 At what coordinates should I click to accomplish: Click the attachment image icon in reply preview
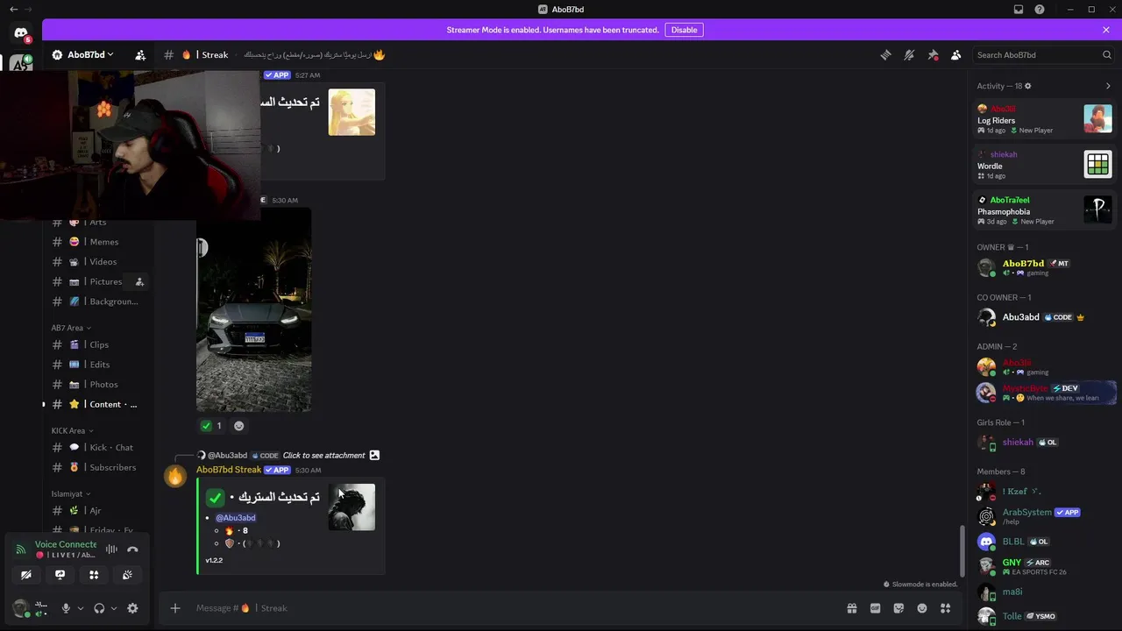374,455
